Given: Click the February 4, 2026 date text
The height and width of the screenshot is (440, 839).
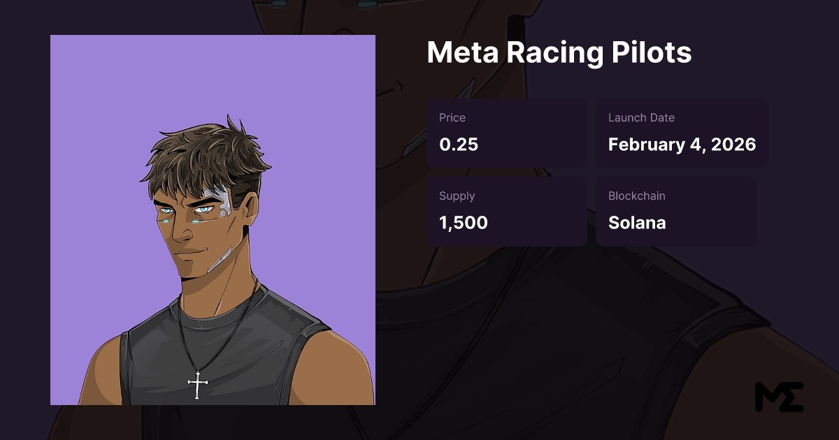Looking at the screenshot, I should tap(682, 145).
